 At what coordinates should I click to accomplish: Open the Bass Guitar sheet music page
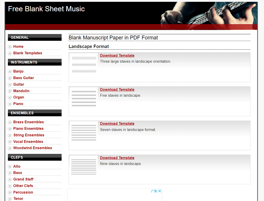pos(23,78)
